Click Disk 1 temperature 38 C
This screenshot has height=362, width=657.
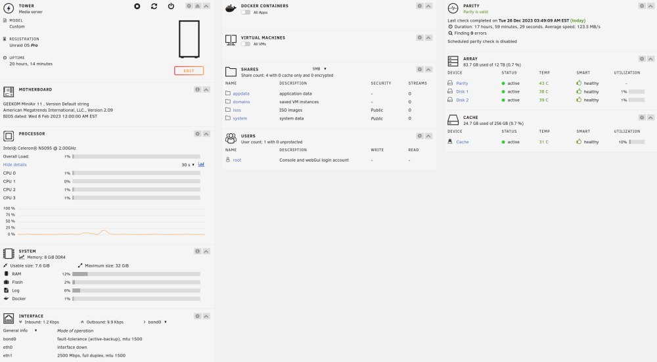(x=543, y=92)
